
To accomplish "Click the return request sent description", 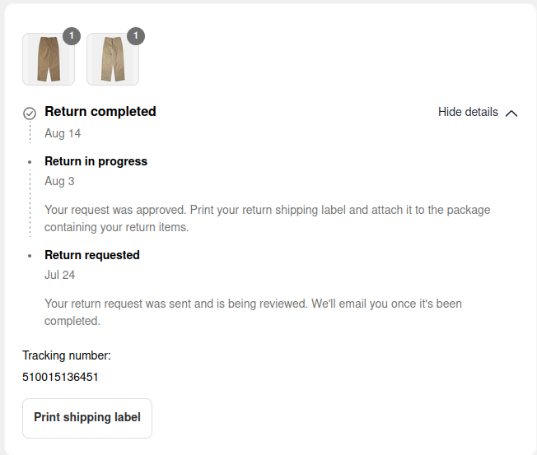I will point(253,312).
